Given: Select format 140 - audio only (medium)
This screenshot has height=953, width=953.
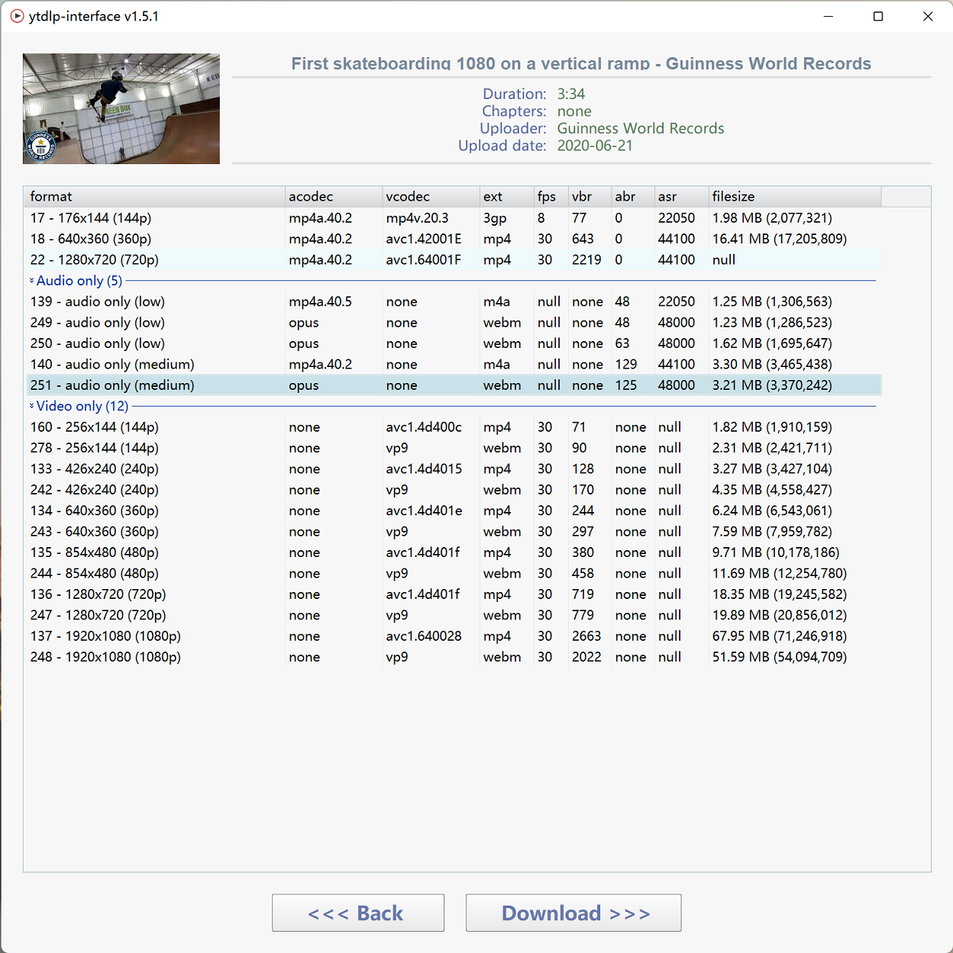Looking at the screenshot, I should (x=454, y=365).
